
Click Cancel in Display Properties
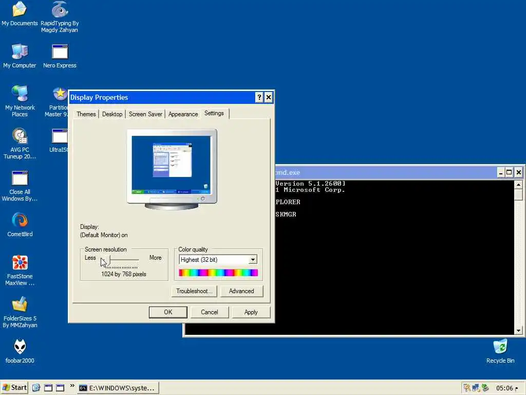click(x=210, y=312)
